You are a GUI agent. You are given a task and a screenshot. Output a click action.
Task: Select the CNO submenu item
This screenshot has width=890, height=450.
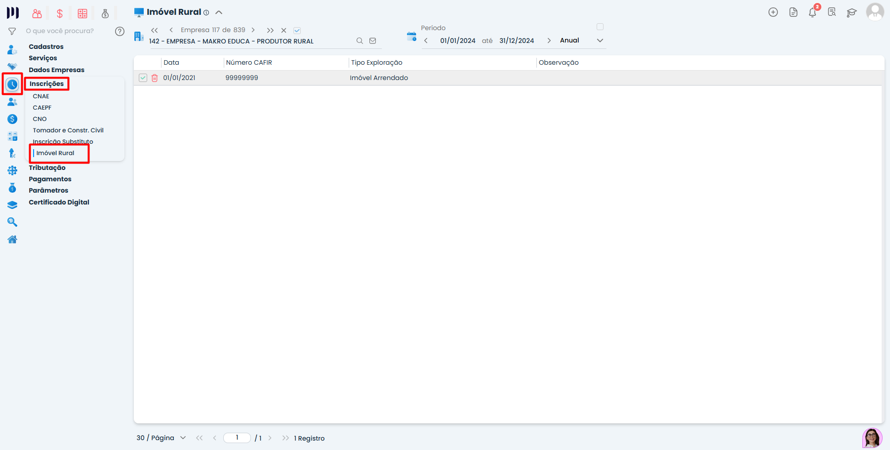40,119
